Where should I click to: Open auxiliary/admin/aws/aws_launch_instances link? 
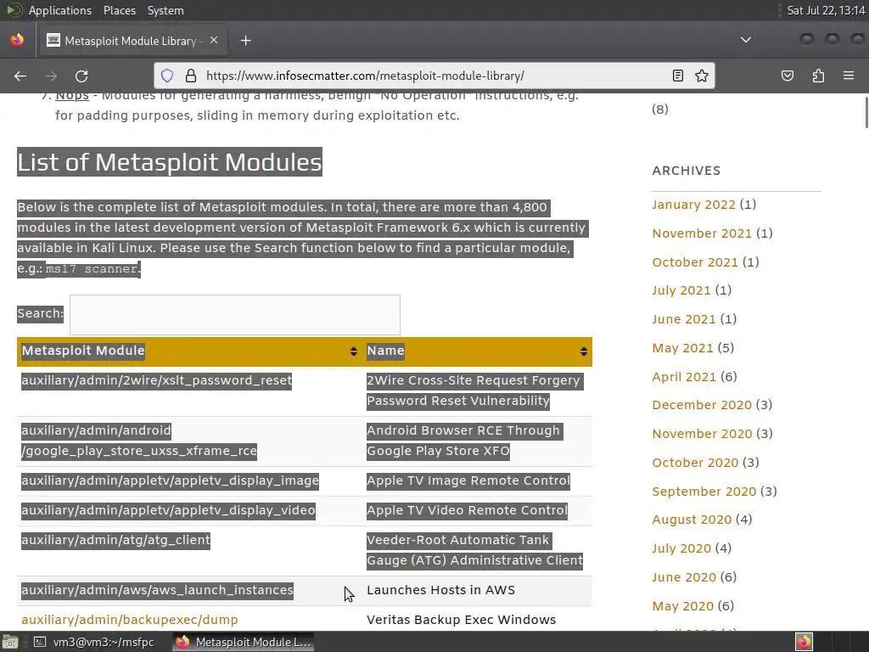pyautogui.click(x=157, y=590)
